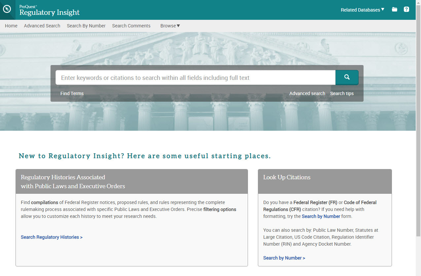Open help using the question mark icon
The height and width of the screenshot is (276, 421).
coord(406,10)
